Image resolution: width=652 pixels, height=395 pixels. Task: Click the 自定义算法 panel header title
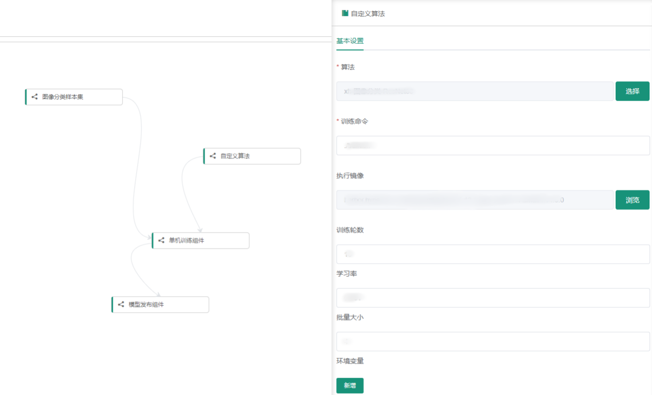tap(368, 14)
